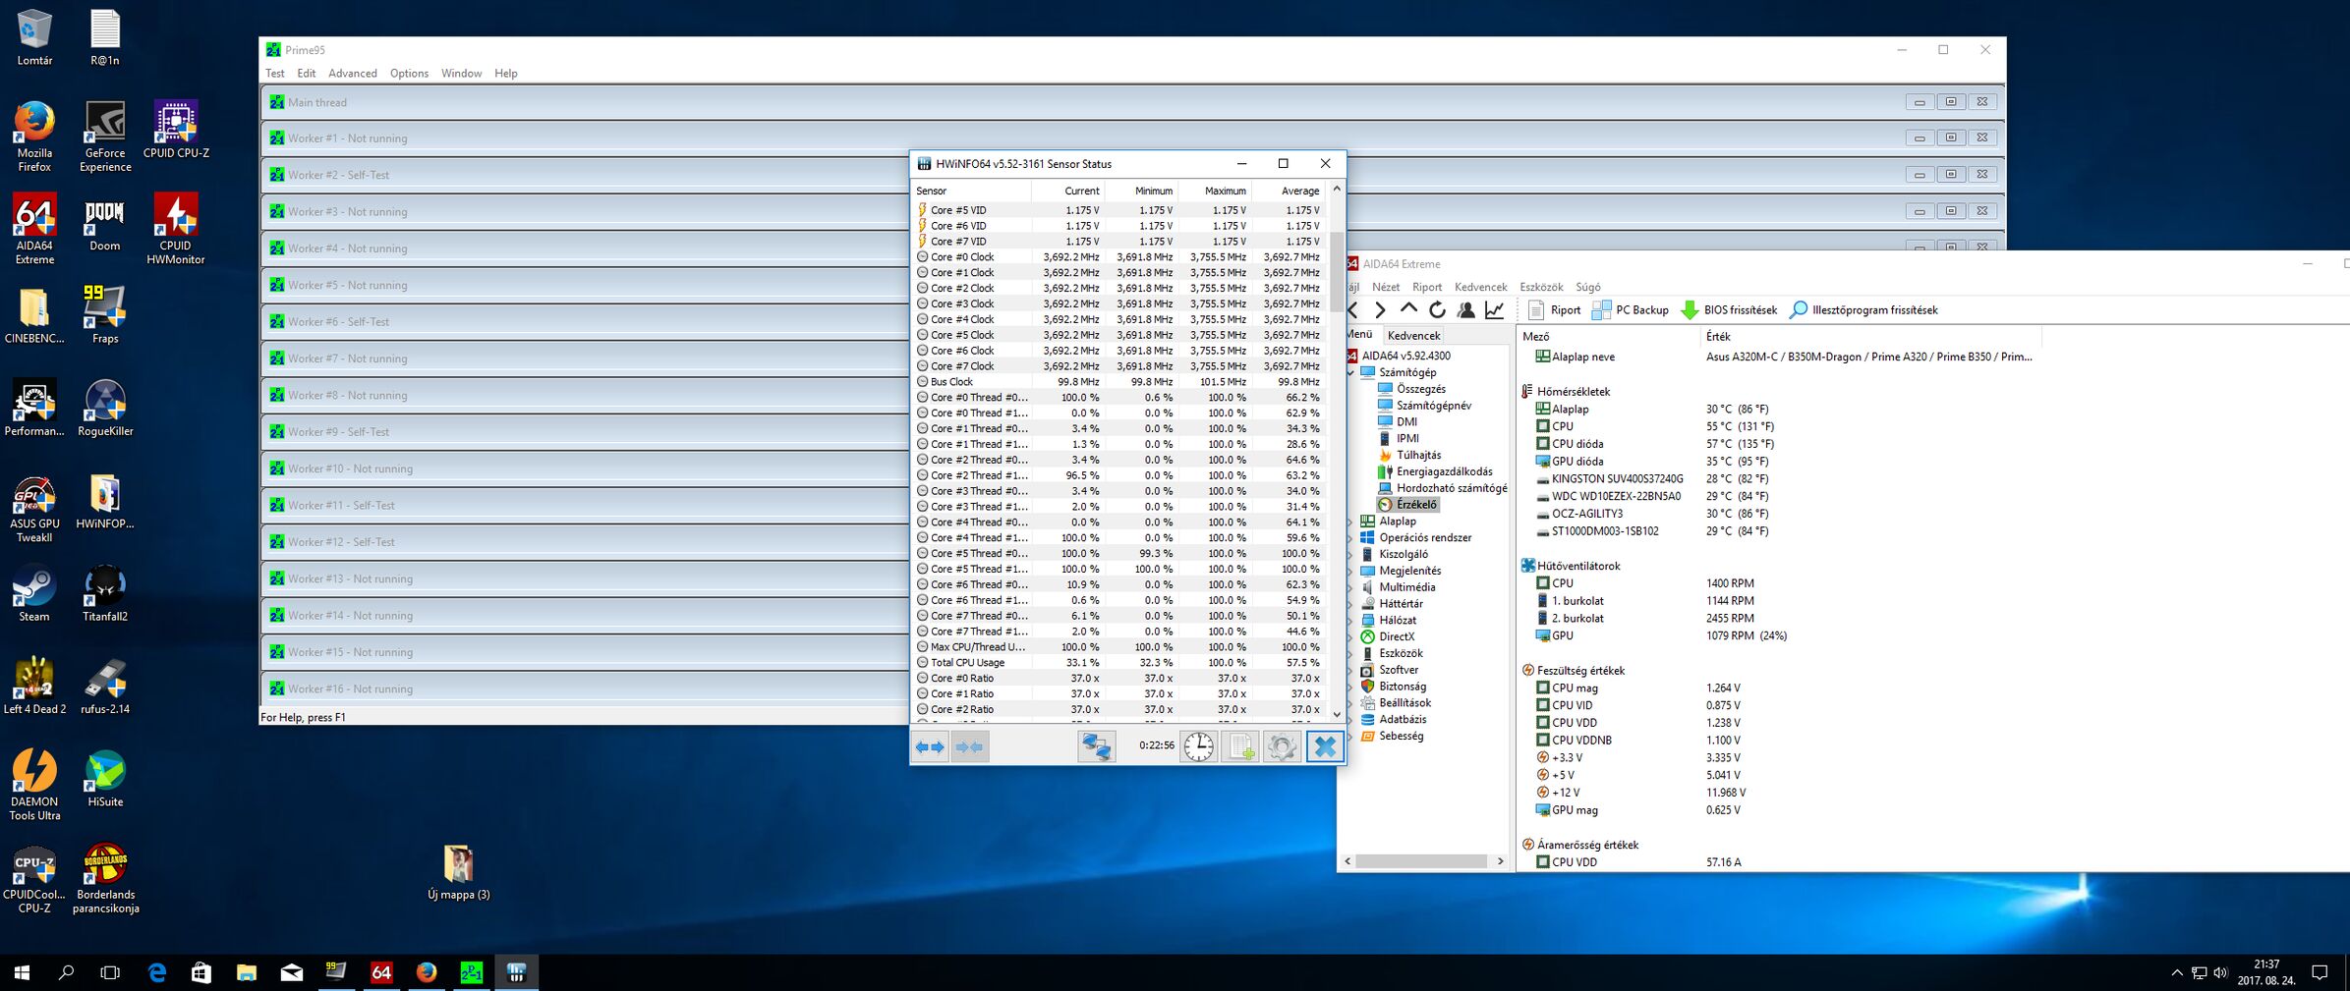Click Illesztőprogram frissítések button
This screenshot has height=991, width=2350.
(x=1863, y=310)
